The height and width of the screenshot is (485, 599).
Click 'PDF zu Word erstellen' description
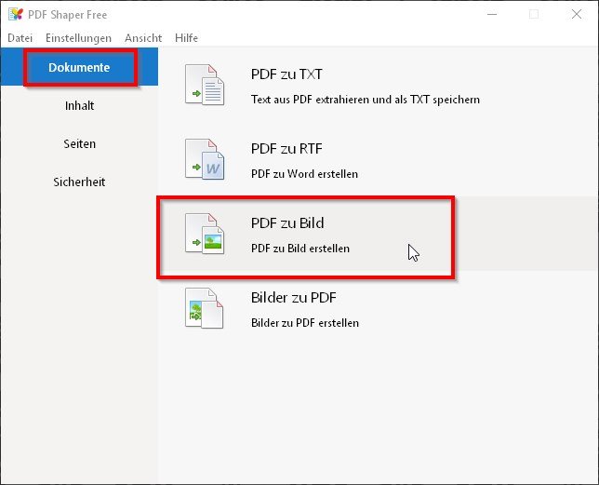pyautogui.click(x=304, y=173)
